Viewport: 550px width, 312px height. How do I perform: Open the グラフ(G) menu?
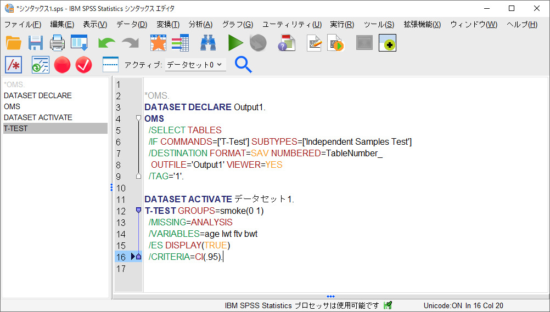(238, 25)
